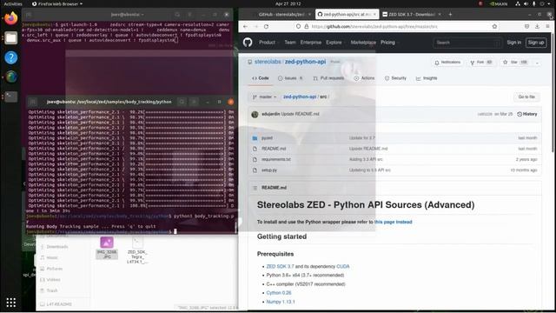Image resolution: width=556 pixels, height=313 pixels.
Task: Open the ZED SDK 3.7 prerequisite link
Action: pos(280,266)
